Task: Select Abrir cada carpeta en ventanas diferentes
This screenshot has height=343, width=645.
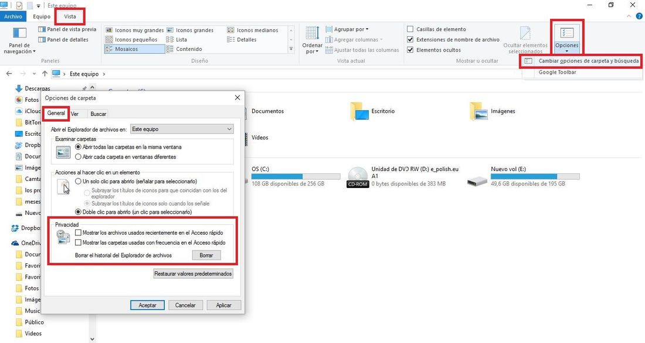Action: (x=78, y=157)
